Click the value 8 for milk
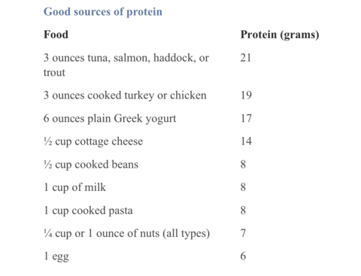Image resolution: width=361 pixels, height=276 pixels. coord(243,187)
